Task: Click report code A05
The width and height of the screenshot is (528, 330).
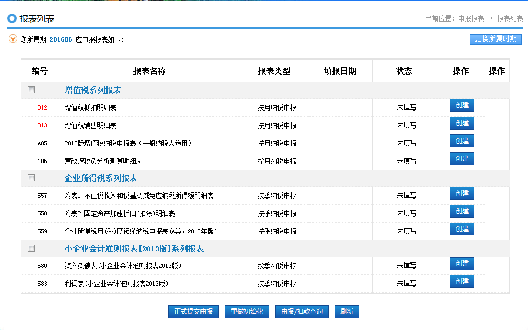Action: pos(43,143)
